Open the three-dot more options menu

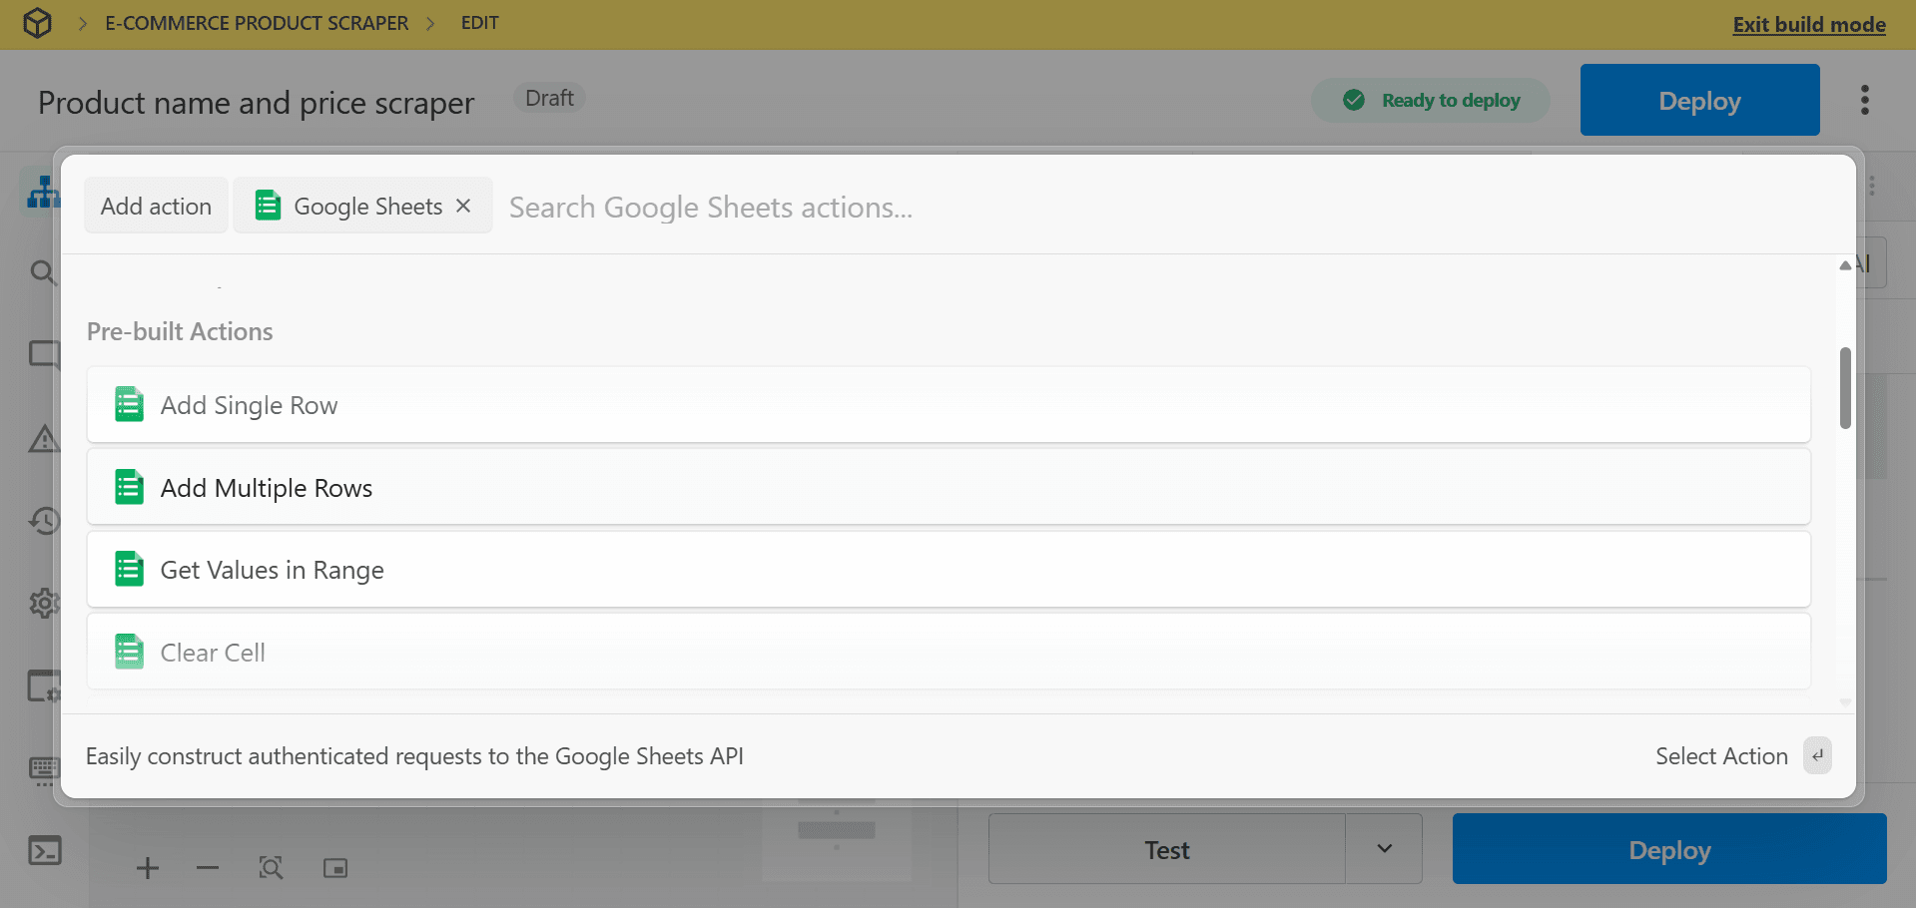(1864, 100)
